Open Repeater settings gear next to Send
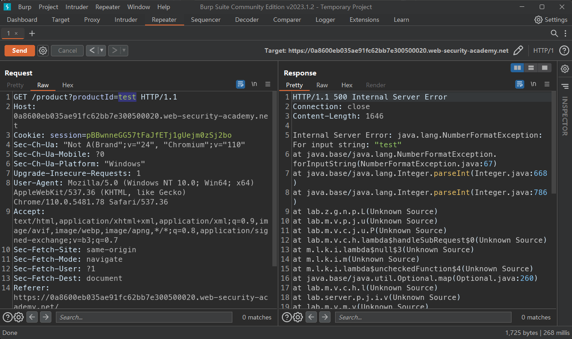The height and width of the screenshot is (339, 572). (43, 51)
